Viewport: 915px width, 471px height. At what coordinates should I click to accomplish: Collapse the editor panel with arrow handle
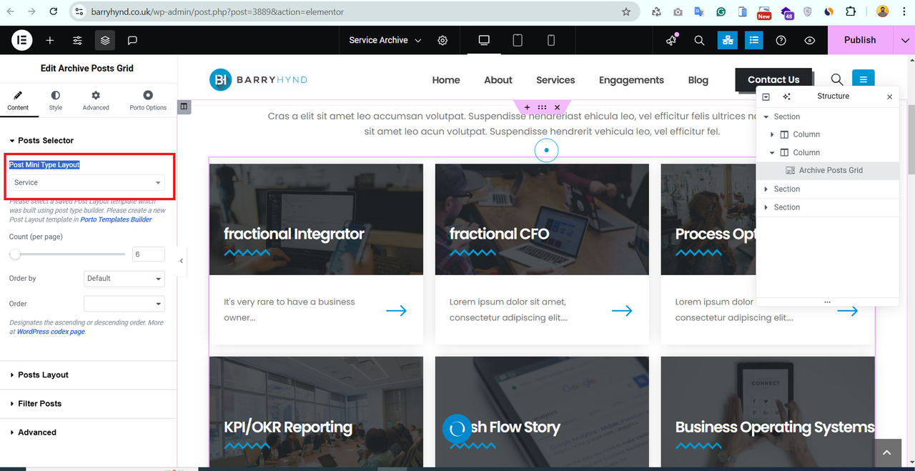pyautogui.click(x=181, y=261)
